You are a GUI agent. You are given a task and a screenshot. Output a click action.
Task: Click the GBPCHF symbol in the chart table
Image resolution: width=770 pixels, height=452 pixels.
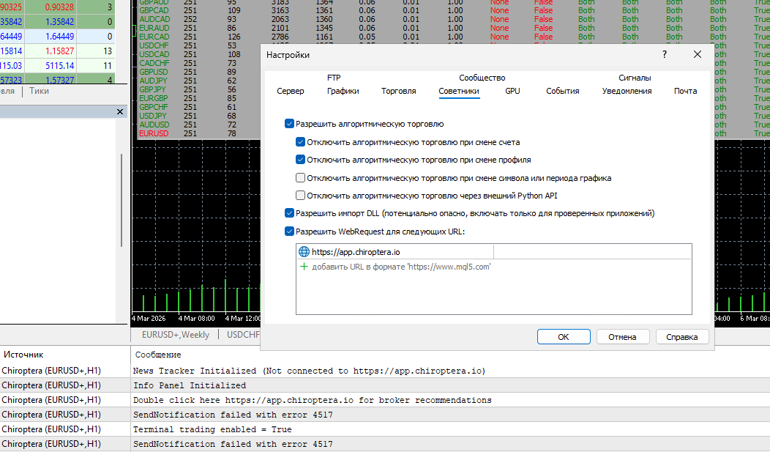tap(154, 107)
